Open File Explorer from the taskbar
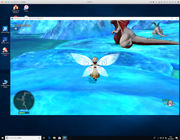 click(x=54, y=138)
